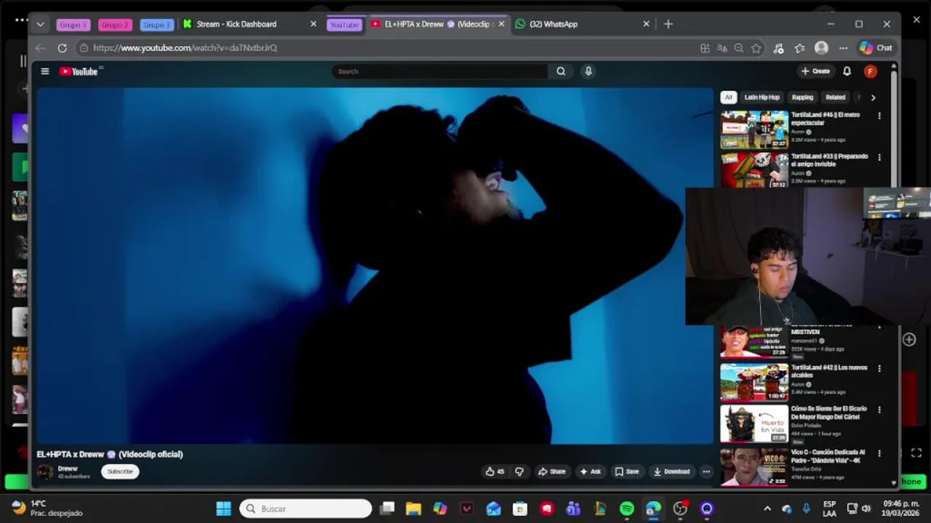Subscribe to the Dreww channel
This screenshot has width=931, height=523.
[x=120, y=471]
